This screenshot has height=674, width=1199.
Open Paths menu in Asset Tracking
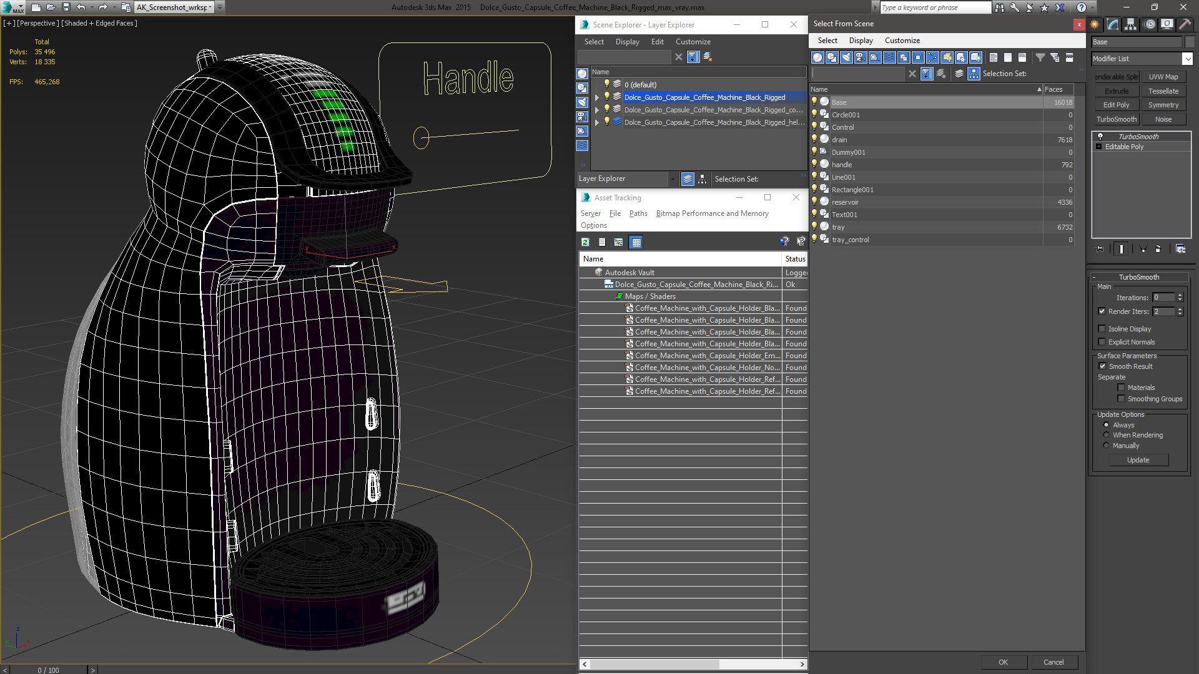coord(638,213)
